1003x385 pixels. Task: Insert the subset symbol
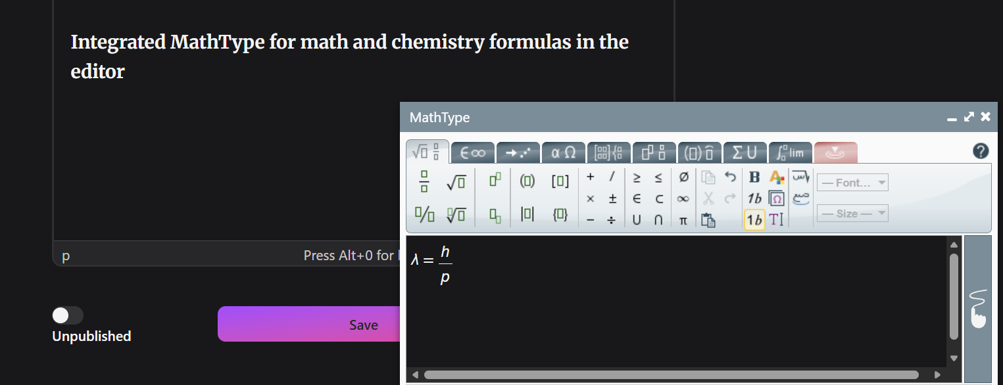(x=658, y=198)
